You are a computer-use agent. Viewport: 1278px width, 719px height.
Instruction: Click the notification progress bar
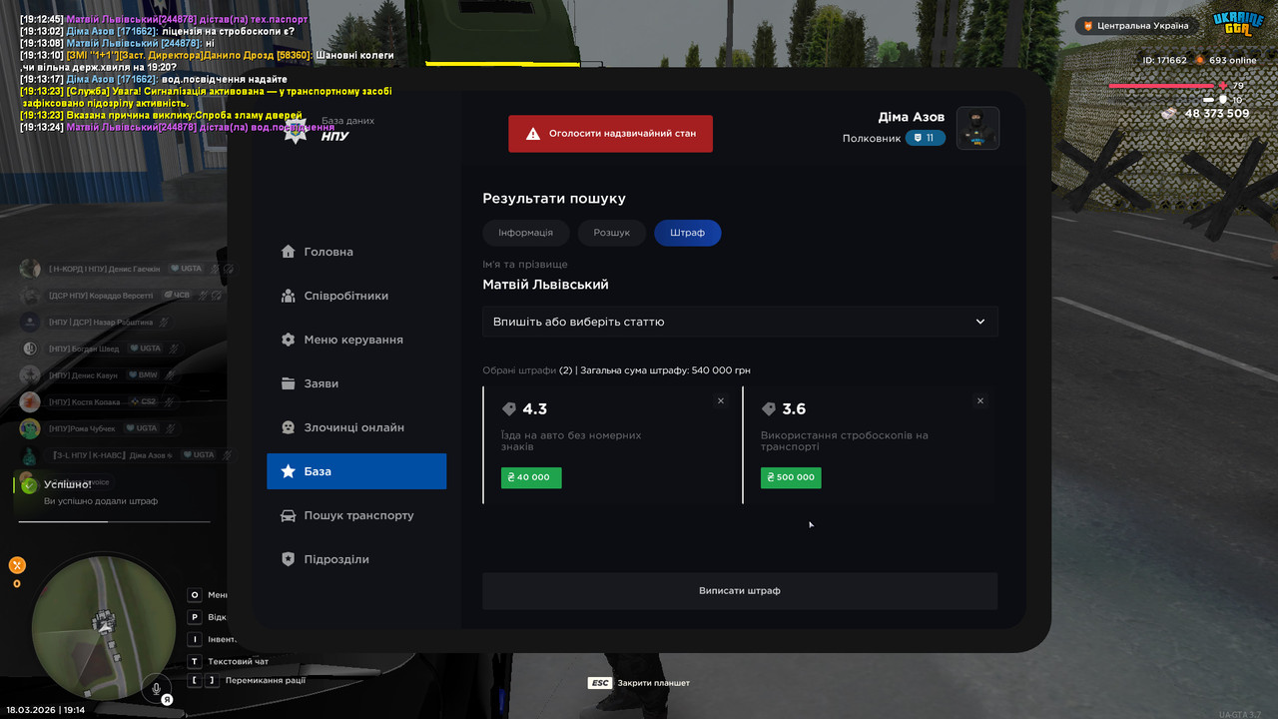[116, 521]
